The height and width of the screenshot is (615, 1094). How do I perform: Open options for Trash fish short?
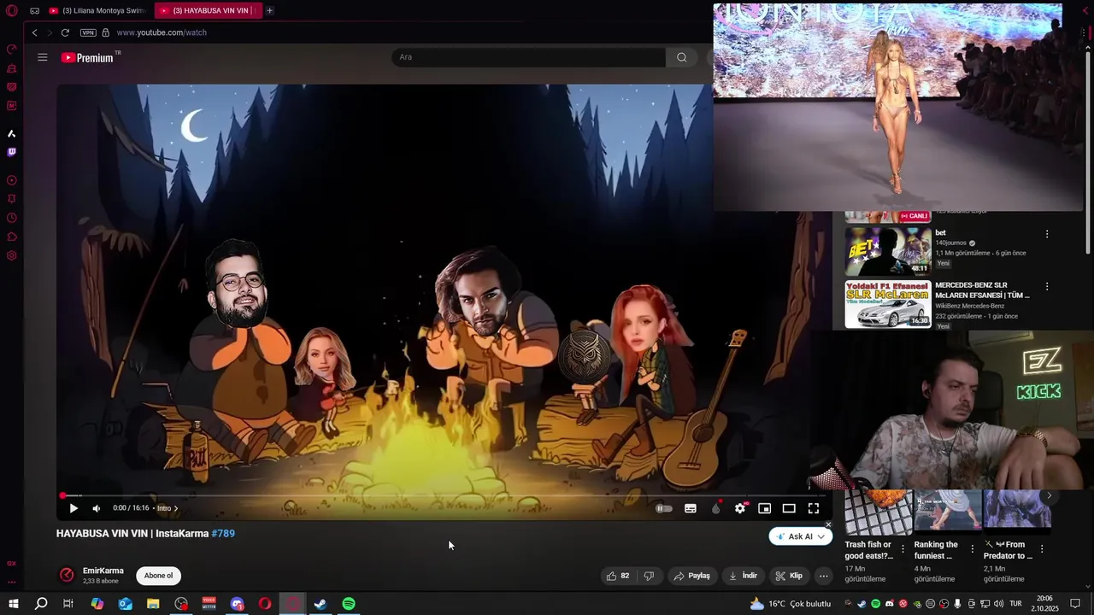[903, 549]
